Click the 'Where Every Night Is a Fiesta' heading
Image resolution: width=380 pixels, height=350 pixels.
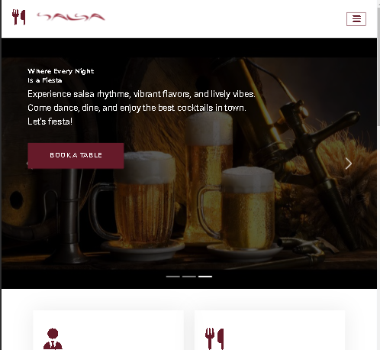tap(61, 76)
